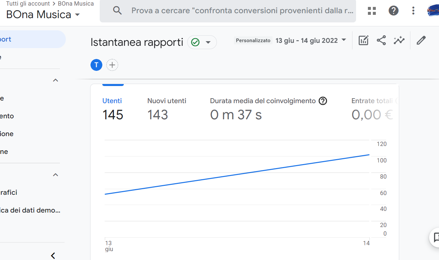Image resolution: width=439 pixels, height=260 pixels.
Task: Collapse the first sidebar section chevron
Action: [56, 80]
